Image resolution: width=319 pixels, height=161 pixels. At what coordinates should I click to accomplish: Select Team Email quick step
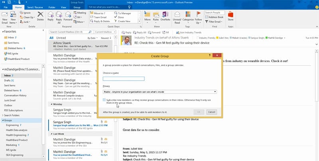pos(98,17)
